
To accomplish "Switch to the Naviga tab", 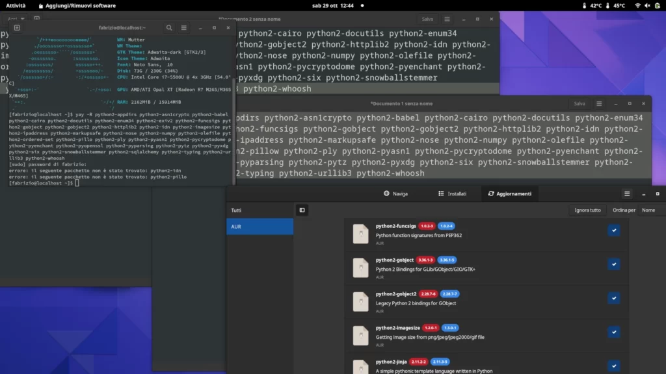I will click(395, 193).
